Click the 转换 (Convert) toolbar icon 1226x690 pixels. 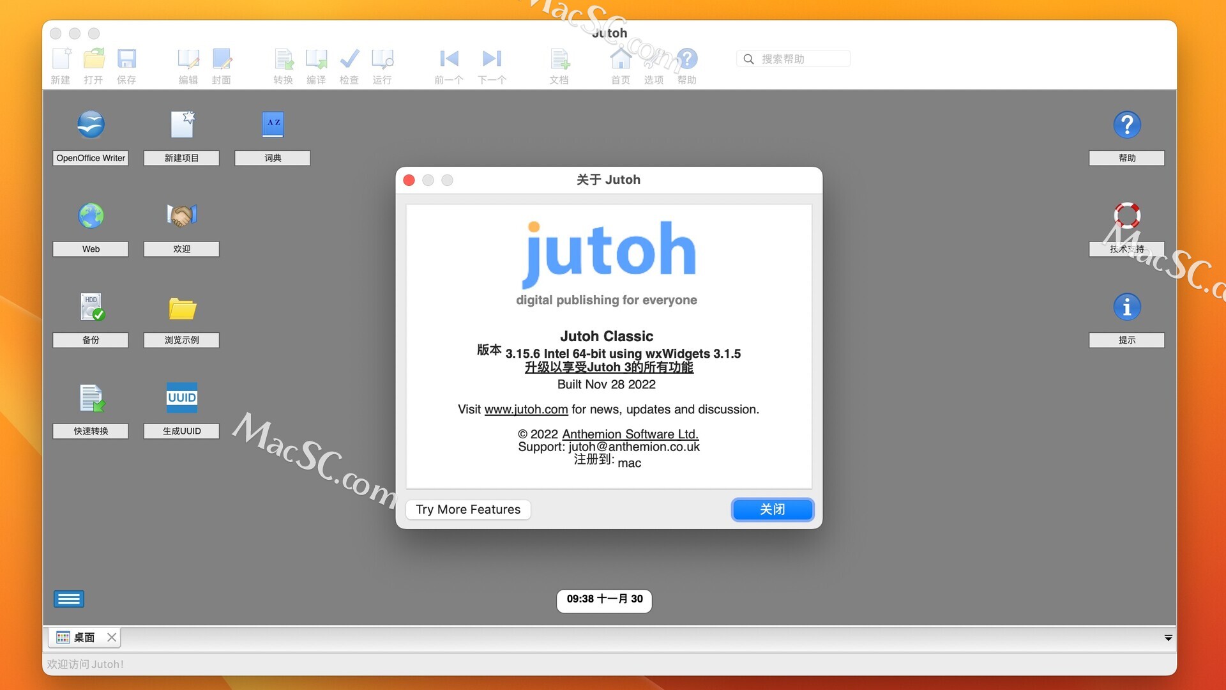284,59
